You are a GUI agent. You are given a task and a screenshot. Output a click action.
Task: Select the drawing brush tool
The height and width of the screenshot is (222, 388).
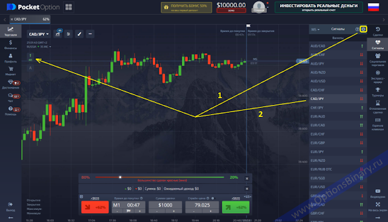79,34
